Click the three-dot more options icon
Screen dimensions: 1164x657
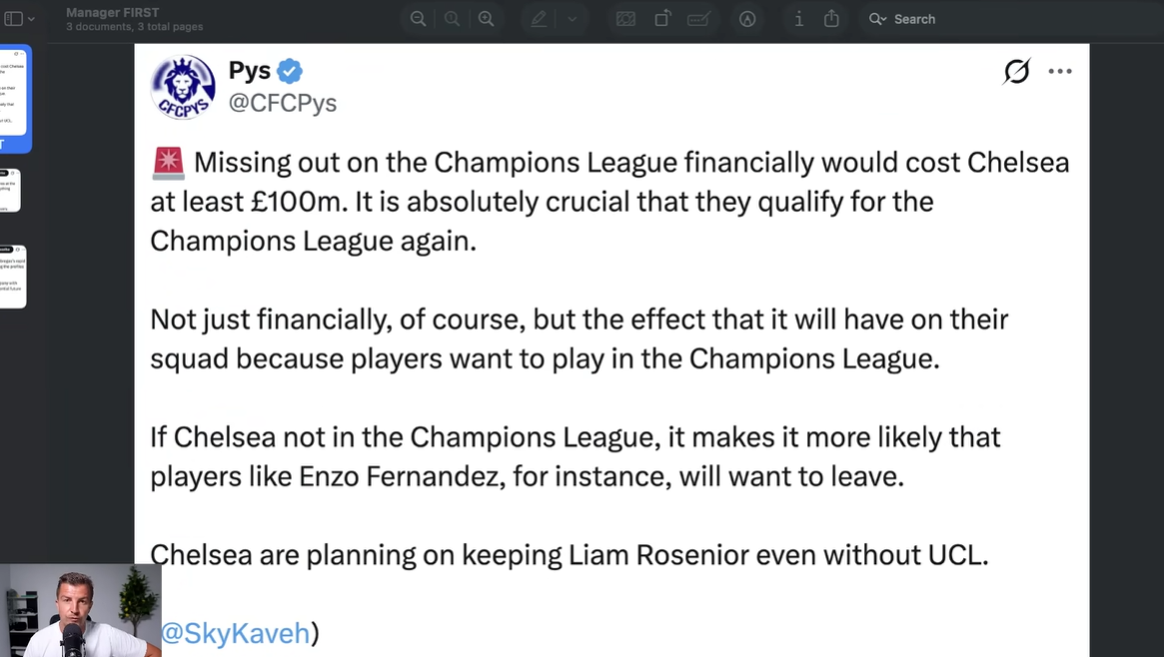[1060, 71]
